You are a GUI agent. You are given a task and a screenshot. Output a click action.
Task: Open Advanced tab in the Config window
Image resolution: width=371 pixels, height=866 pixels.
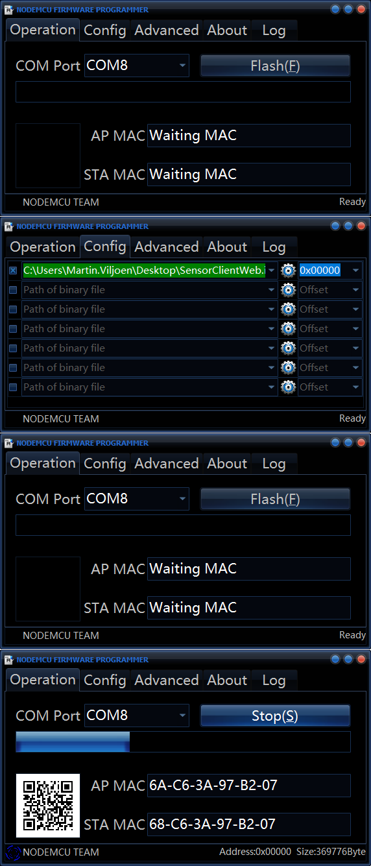point(167,247)
